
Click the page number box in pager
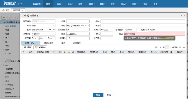click(167, 47)
